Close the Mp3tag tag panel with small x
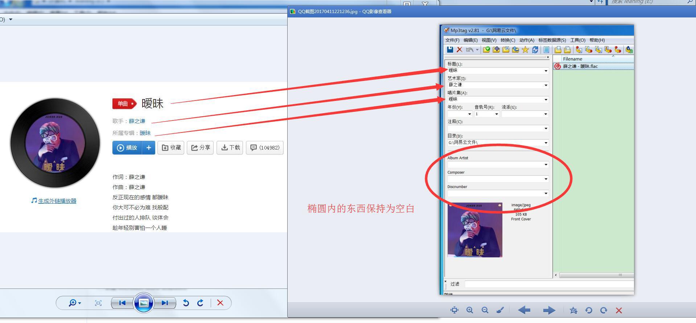Image resolution: width=696 pixels, height=323 pixels. (x=548, y=57)
